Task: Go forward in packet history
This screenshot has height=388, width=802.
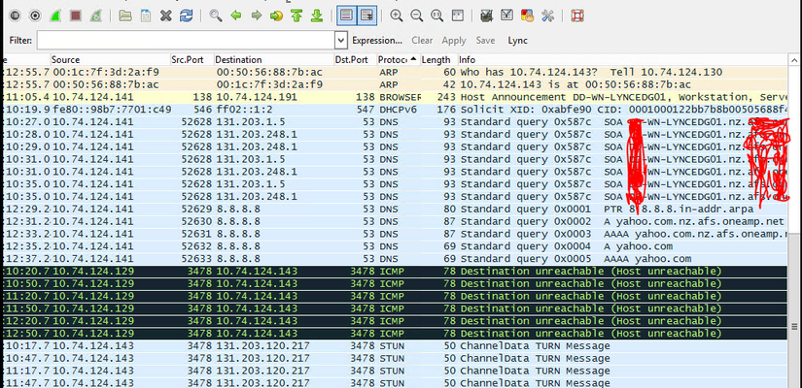Action: [257, 16]
